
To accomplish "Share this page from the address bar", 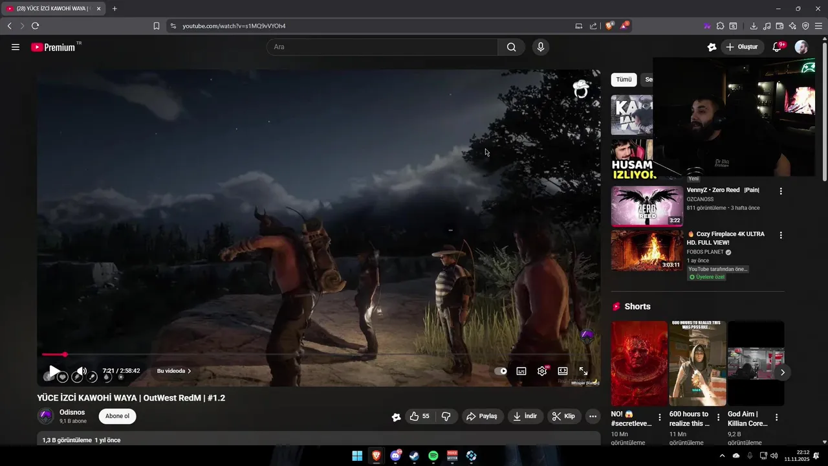I will [x=593, y=26].
